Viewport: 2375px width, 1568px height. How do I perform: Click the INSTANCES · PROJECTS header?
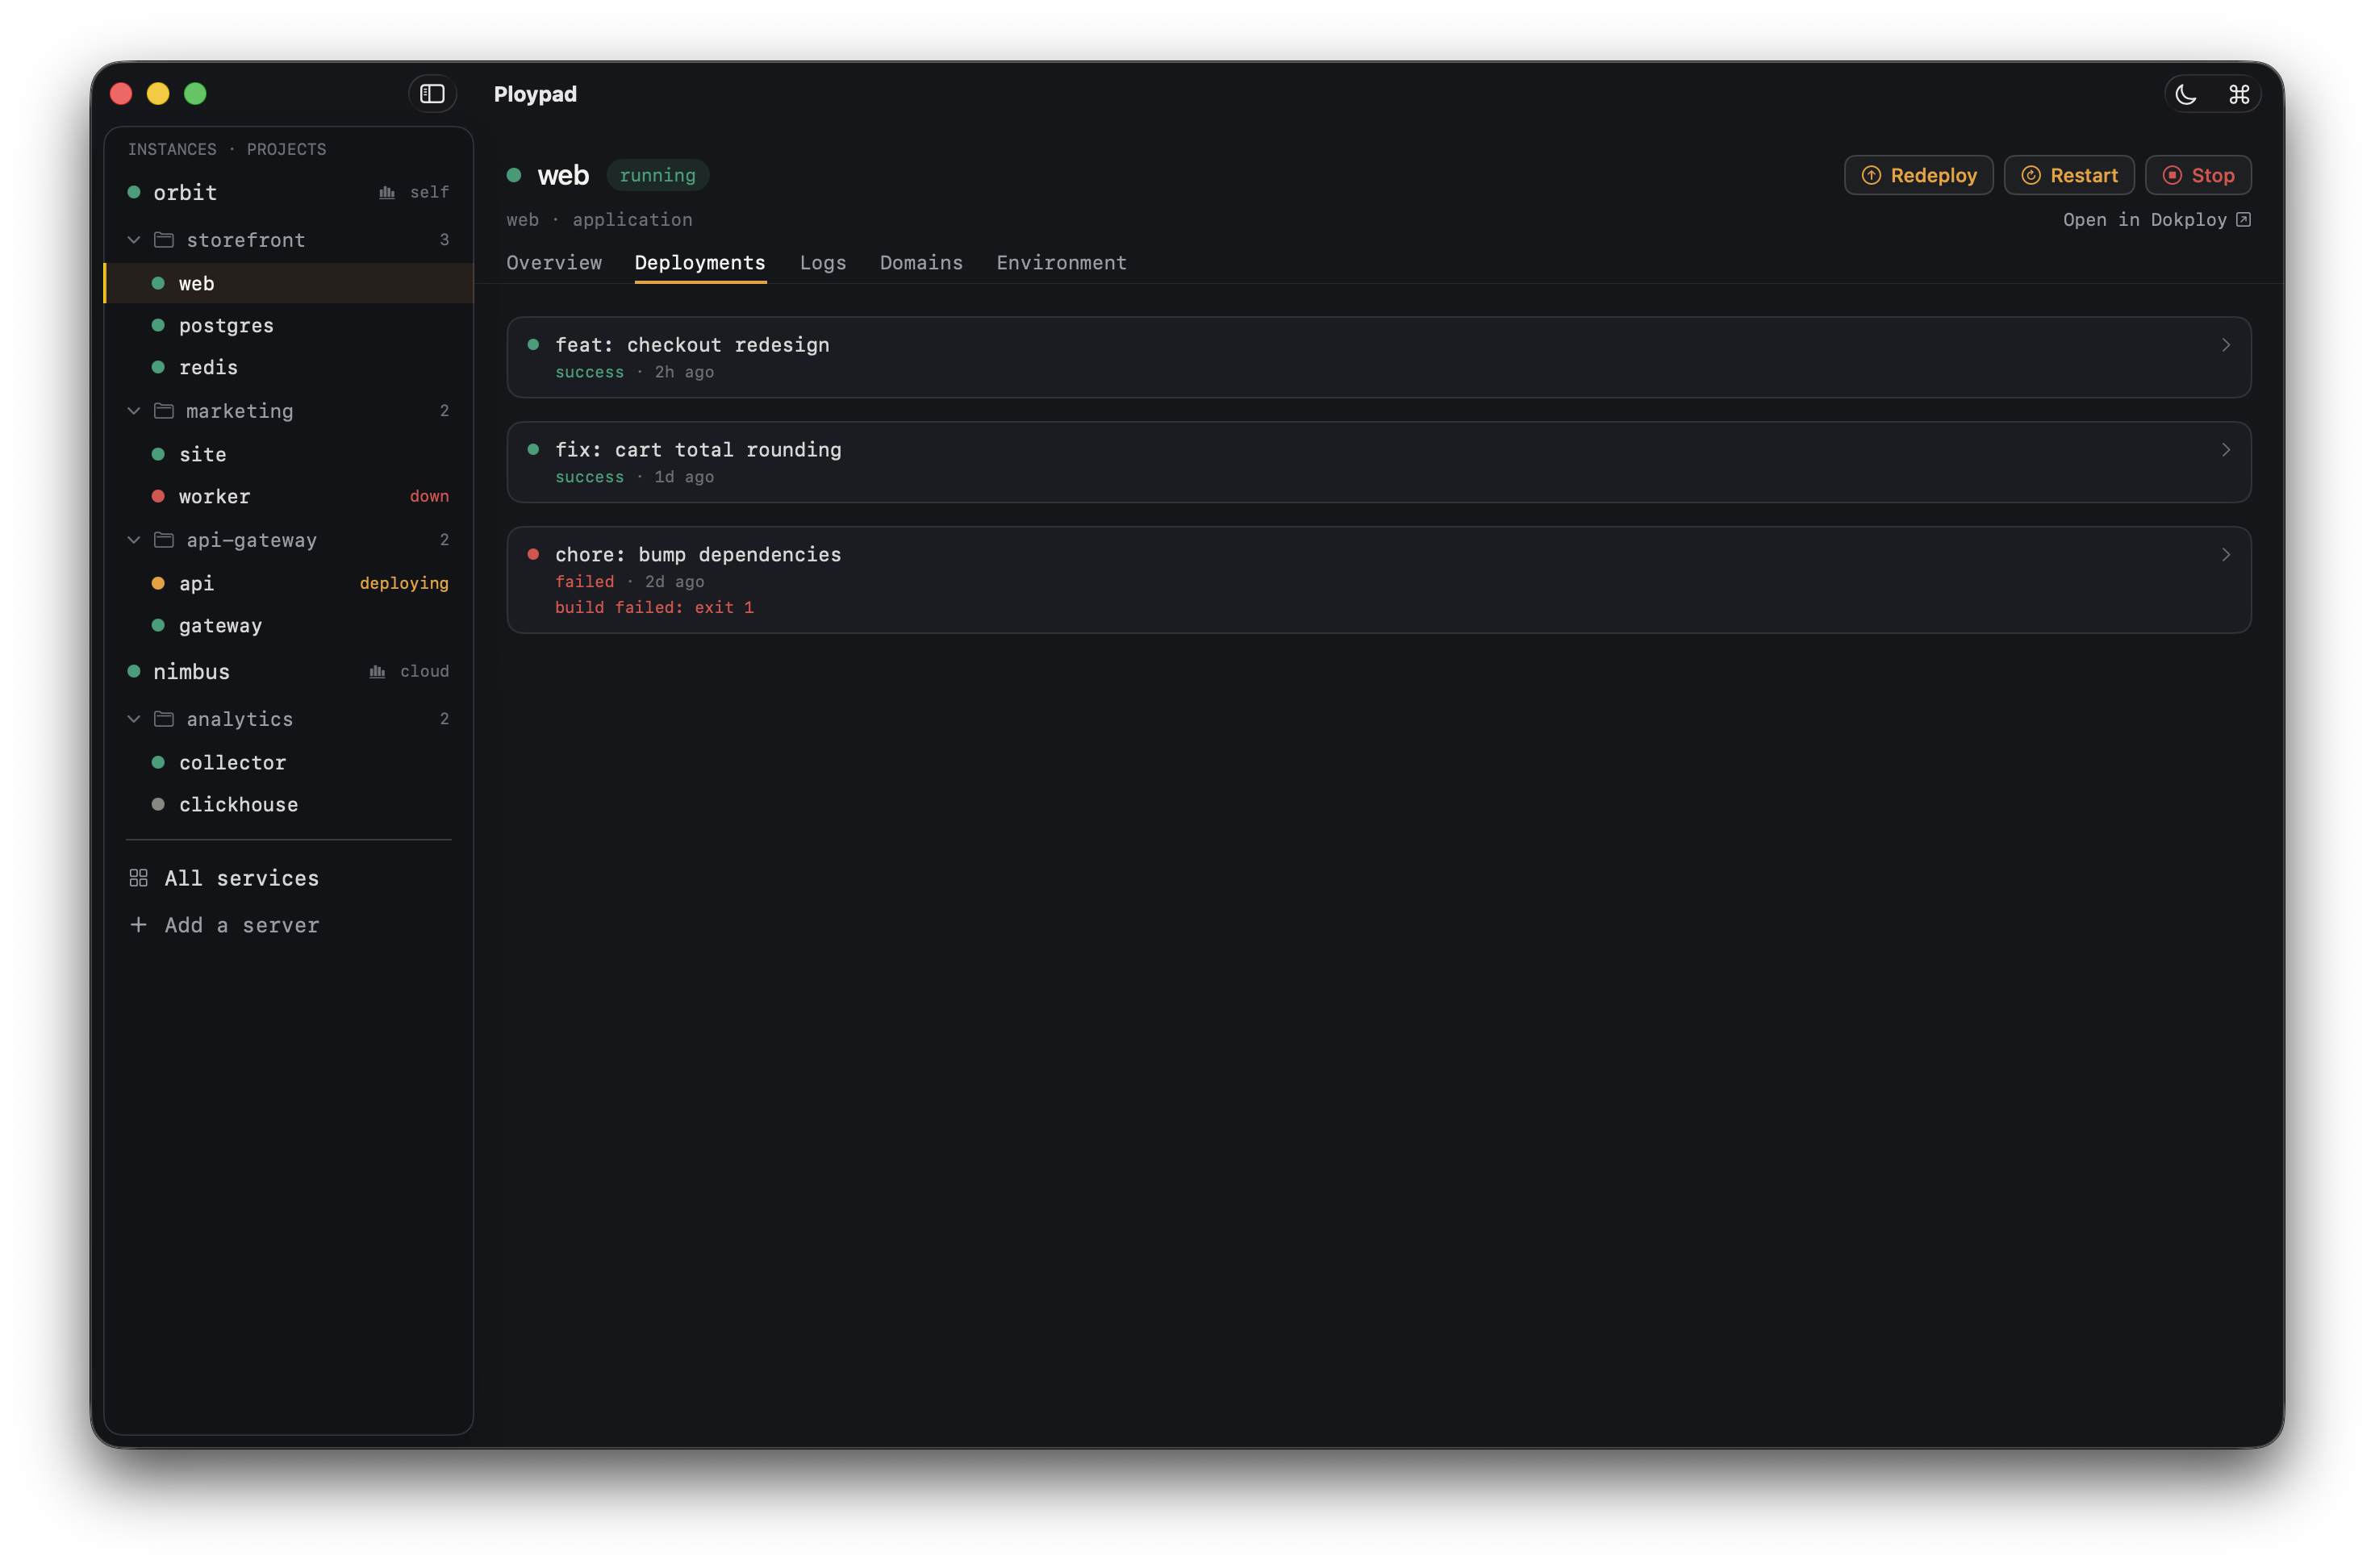coord(227,150)
